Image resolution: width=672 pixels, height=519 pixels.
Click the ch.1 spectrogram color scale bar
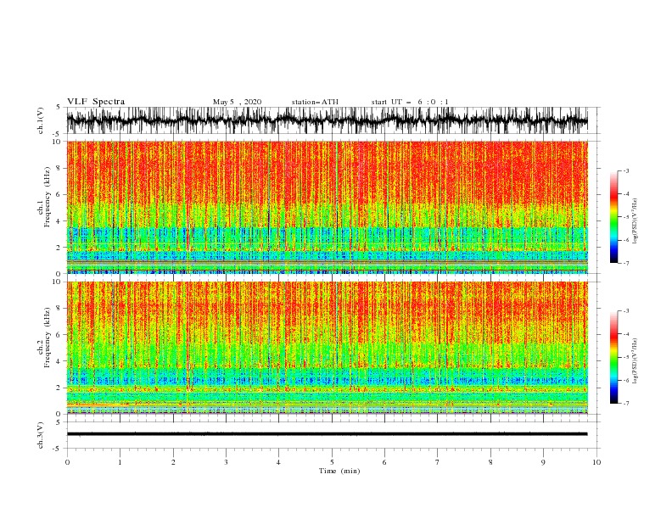[613, 217]
